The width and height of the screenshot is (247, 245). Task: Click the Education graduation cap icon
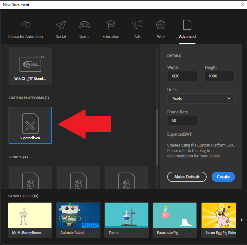pos(111,25)
